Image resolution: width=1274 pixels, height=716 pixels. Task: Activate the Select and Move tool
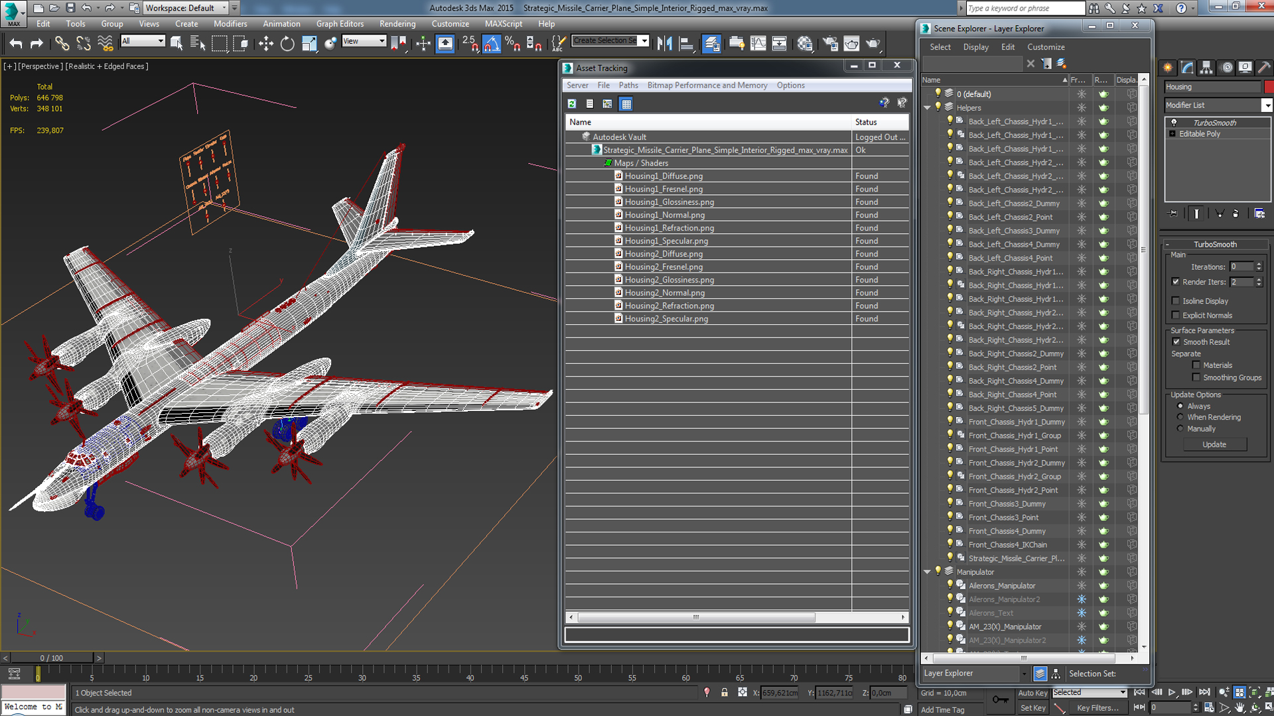[x=266, y=44]
